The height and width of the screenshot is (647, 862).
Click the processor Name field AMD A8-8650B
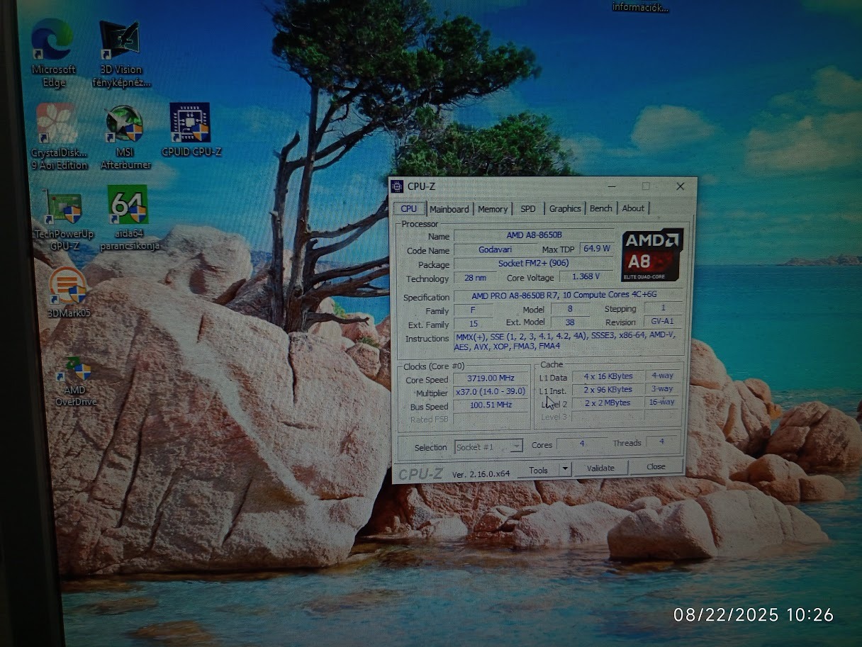[x=534, y=235]
